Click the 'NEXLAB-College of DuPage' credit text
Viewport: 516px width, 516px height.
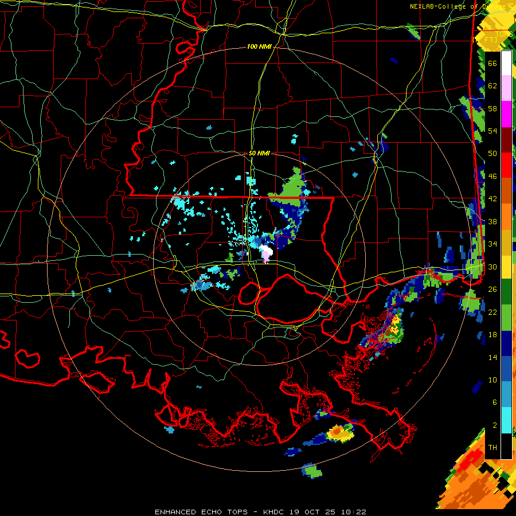(459, 6)
